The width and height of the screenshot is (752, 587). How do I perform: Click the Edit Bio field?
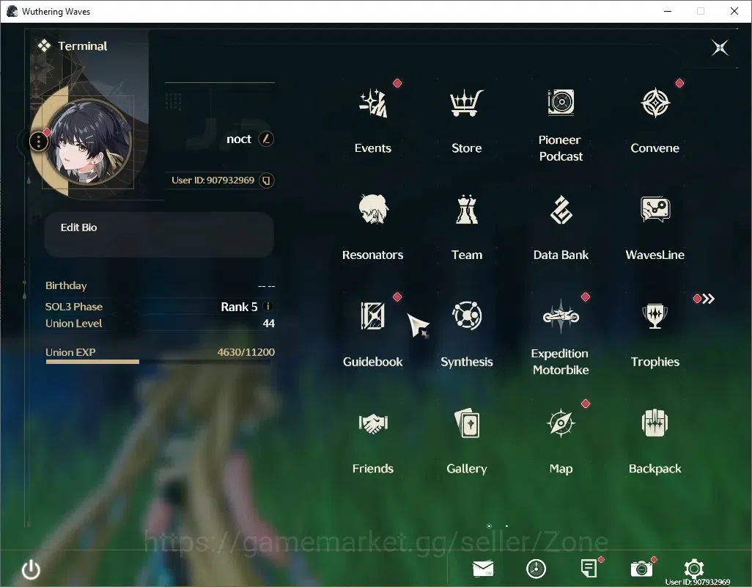pos(159,234)
